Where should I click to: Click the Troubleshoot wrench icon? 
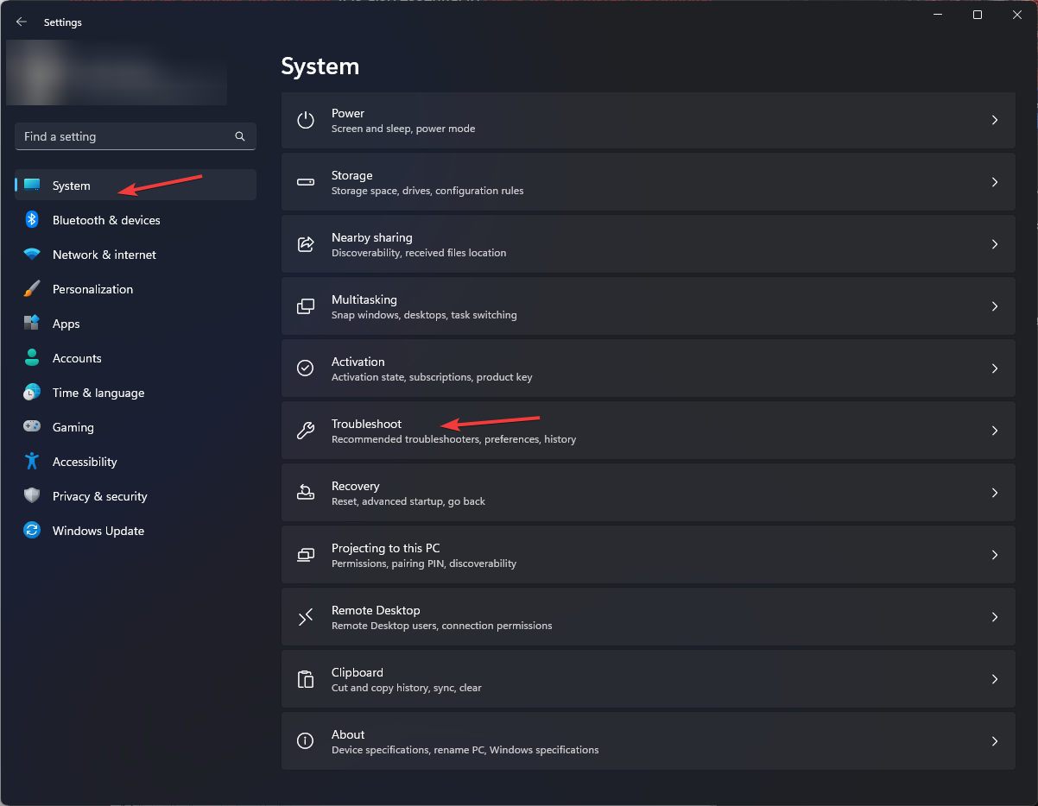point(306,431)
